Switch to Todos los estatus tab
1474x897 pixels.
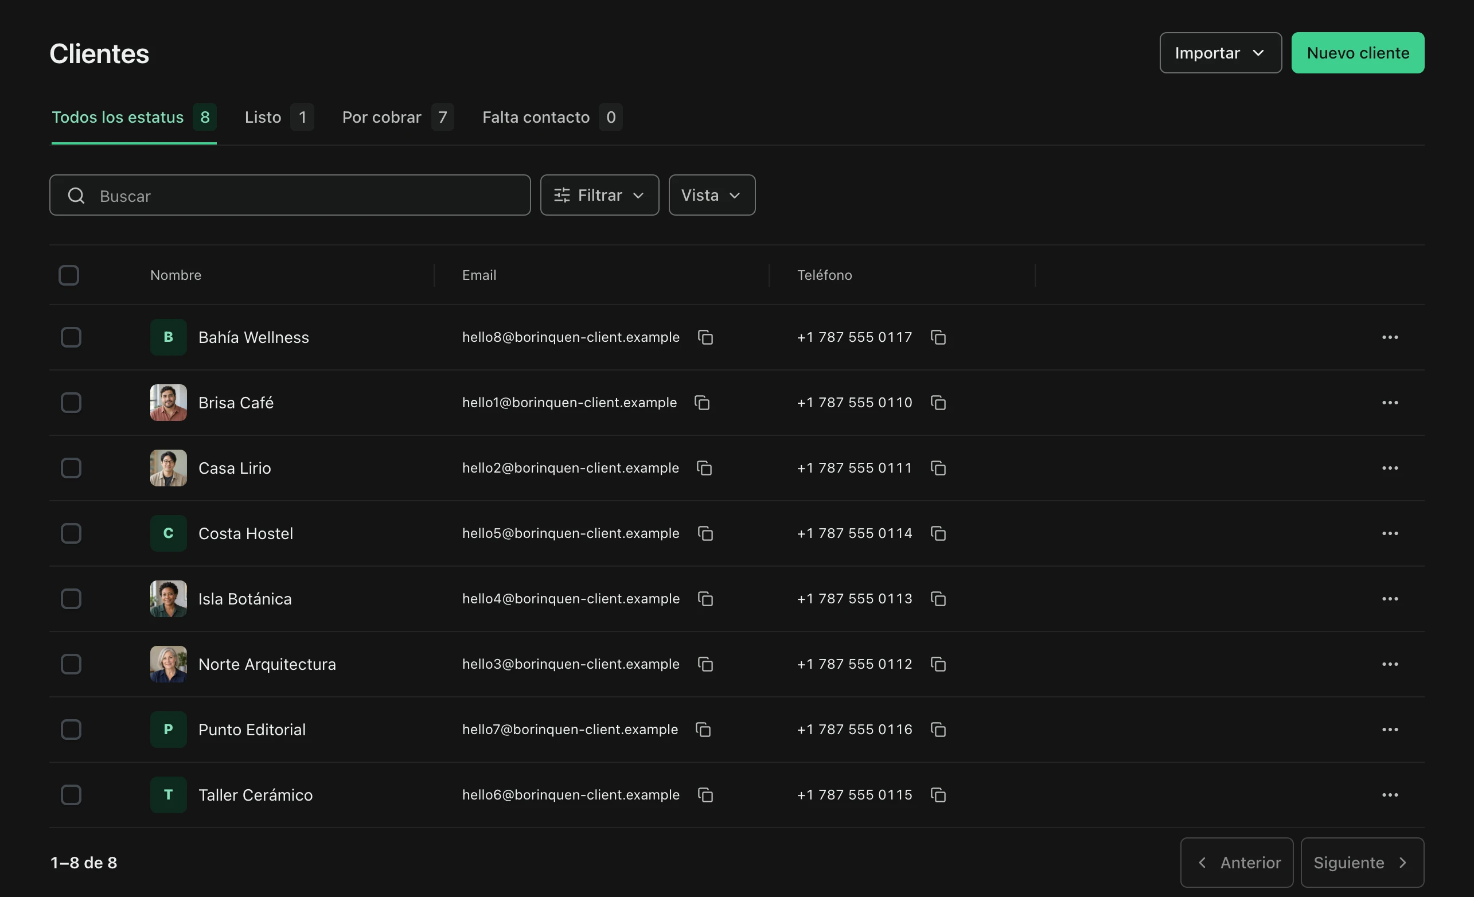coord(134,117)
